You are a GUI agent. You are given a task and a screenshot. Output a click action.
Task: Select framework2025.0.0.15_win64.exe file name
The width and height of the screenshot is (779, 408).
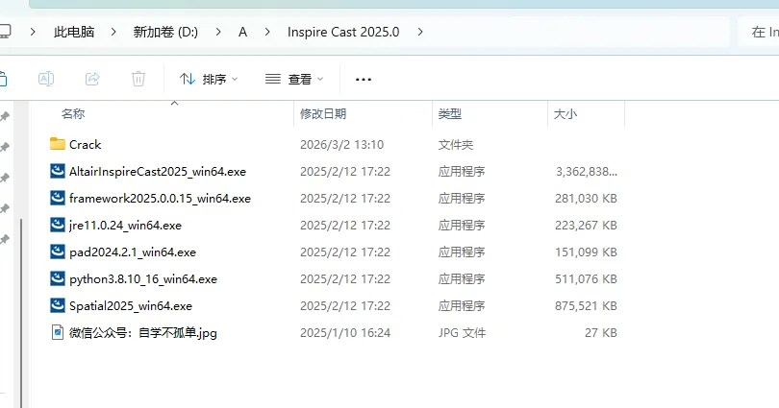tap(160, 199)
